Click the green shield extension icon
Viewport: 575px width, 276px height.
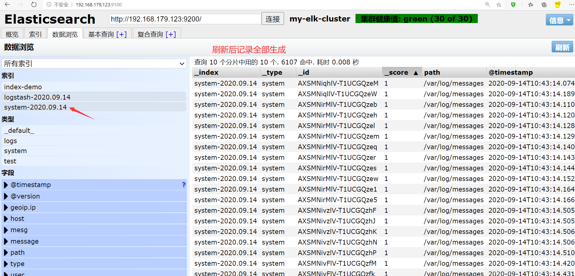pyautogui.click(x=513, y=5)
